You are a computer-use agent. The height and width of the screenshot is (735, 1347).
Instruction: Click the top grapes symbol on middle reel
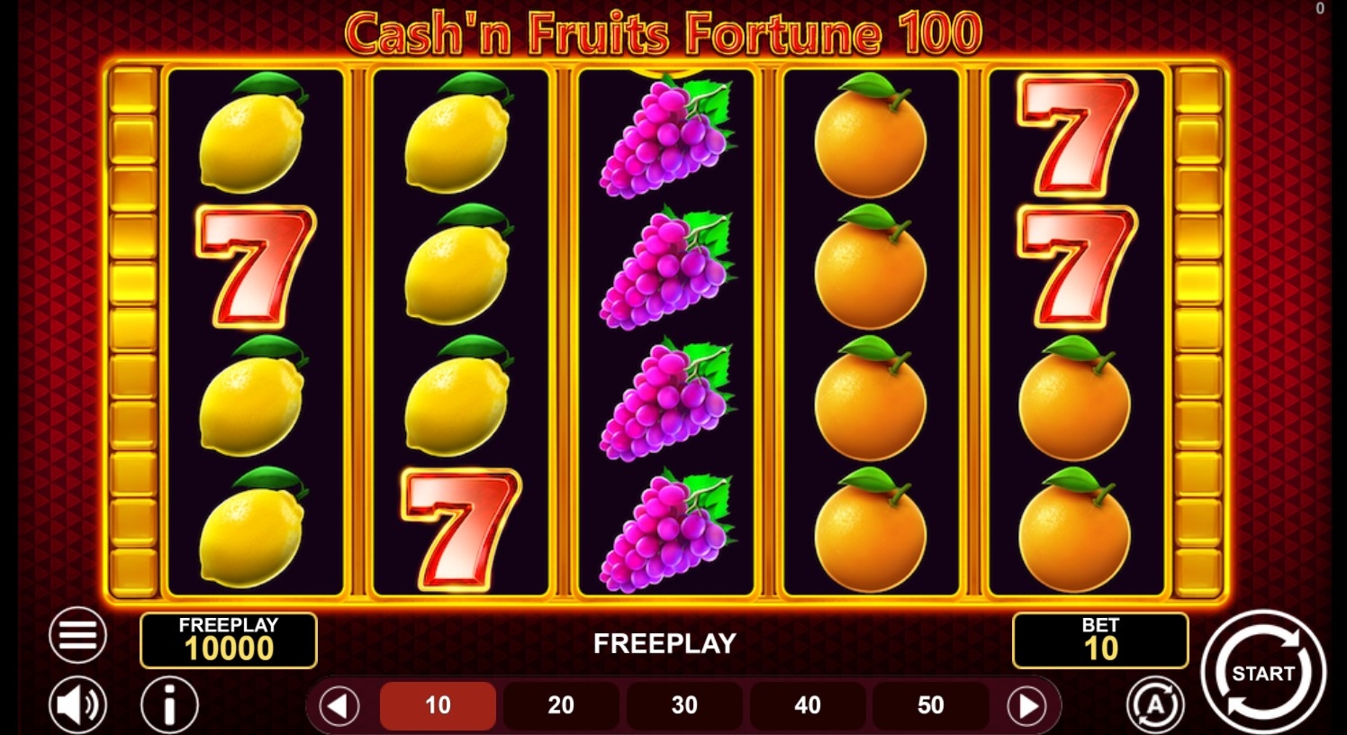(666, 137)
